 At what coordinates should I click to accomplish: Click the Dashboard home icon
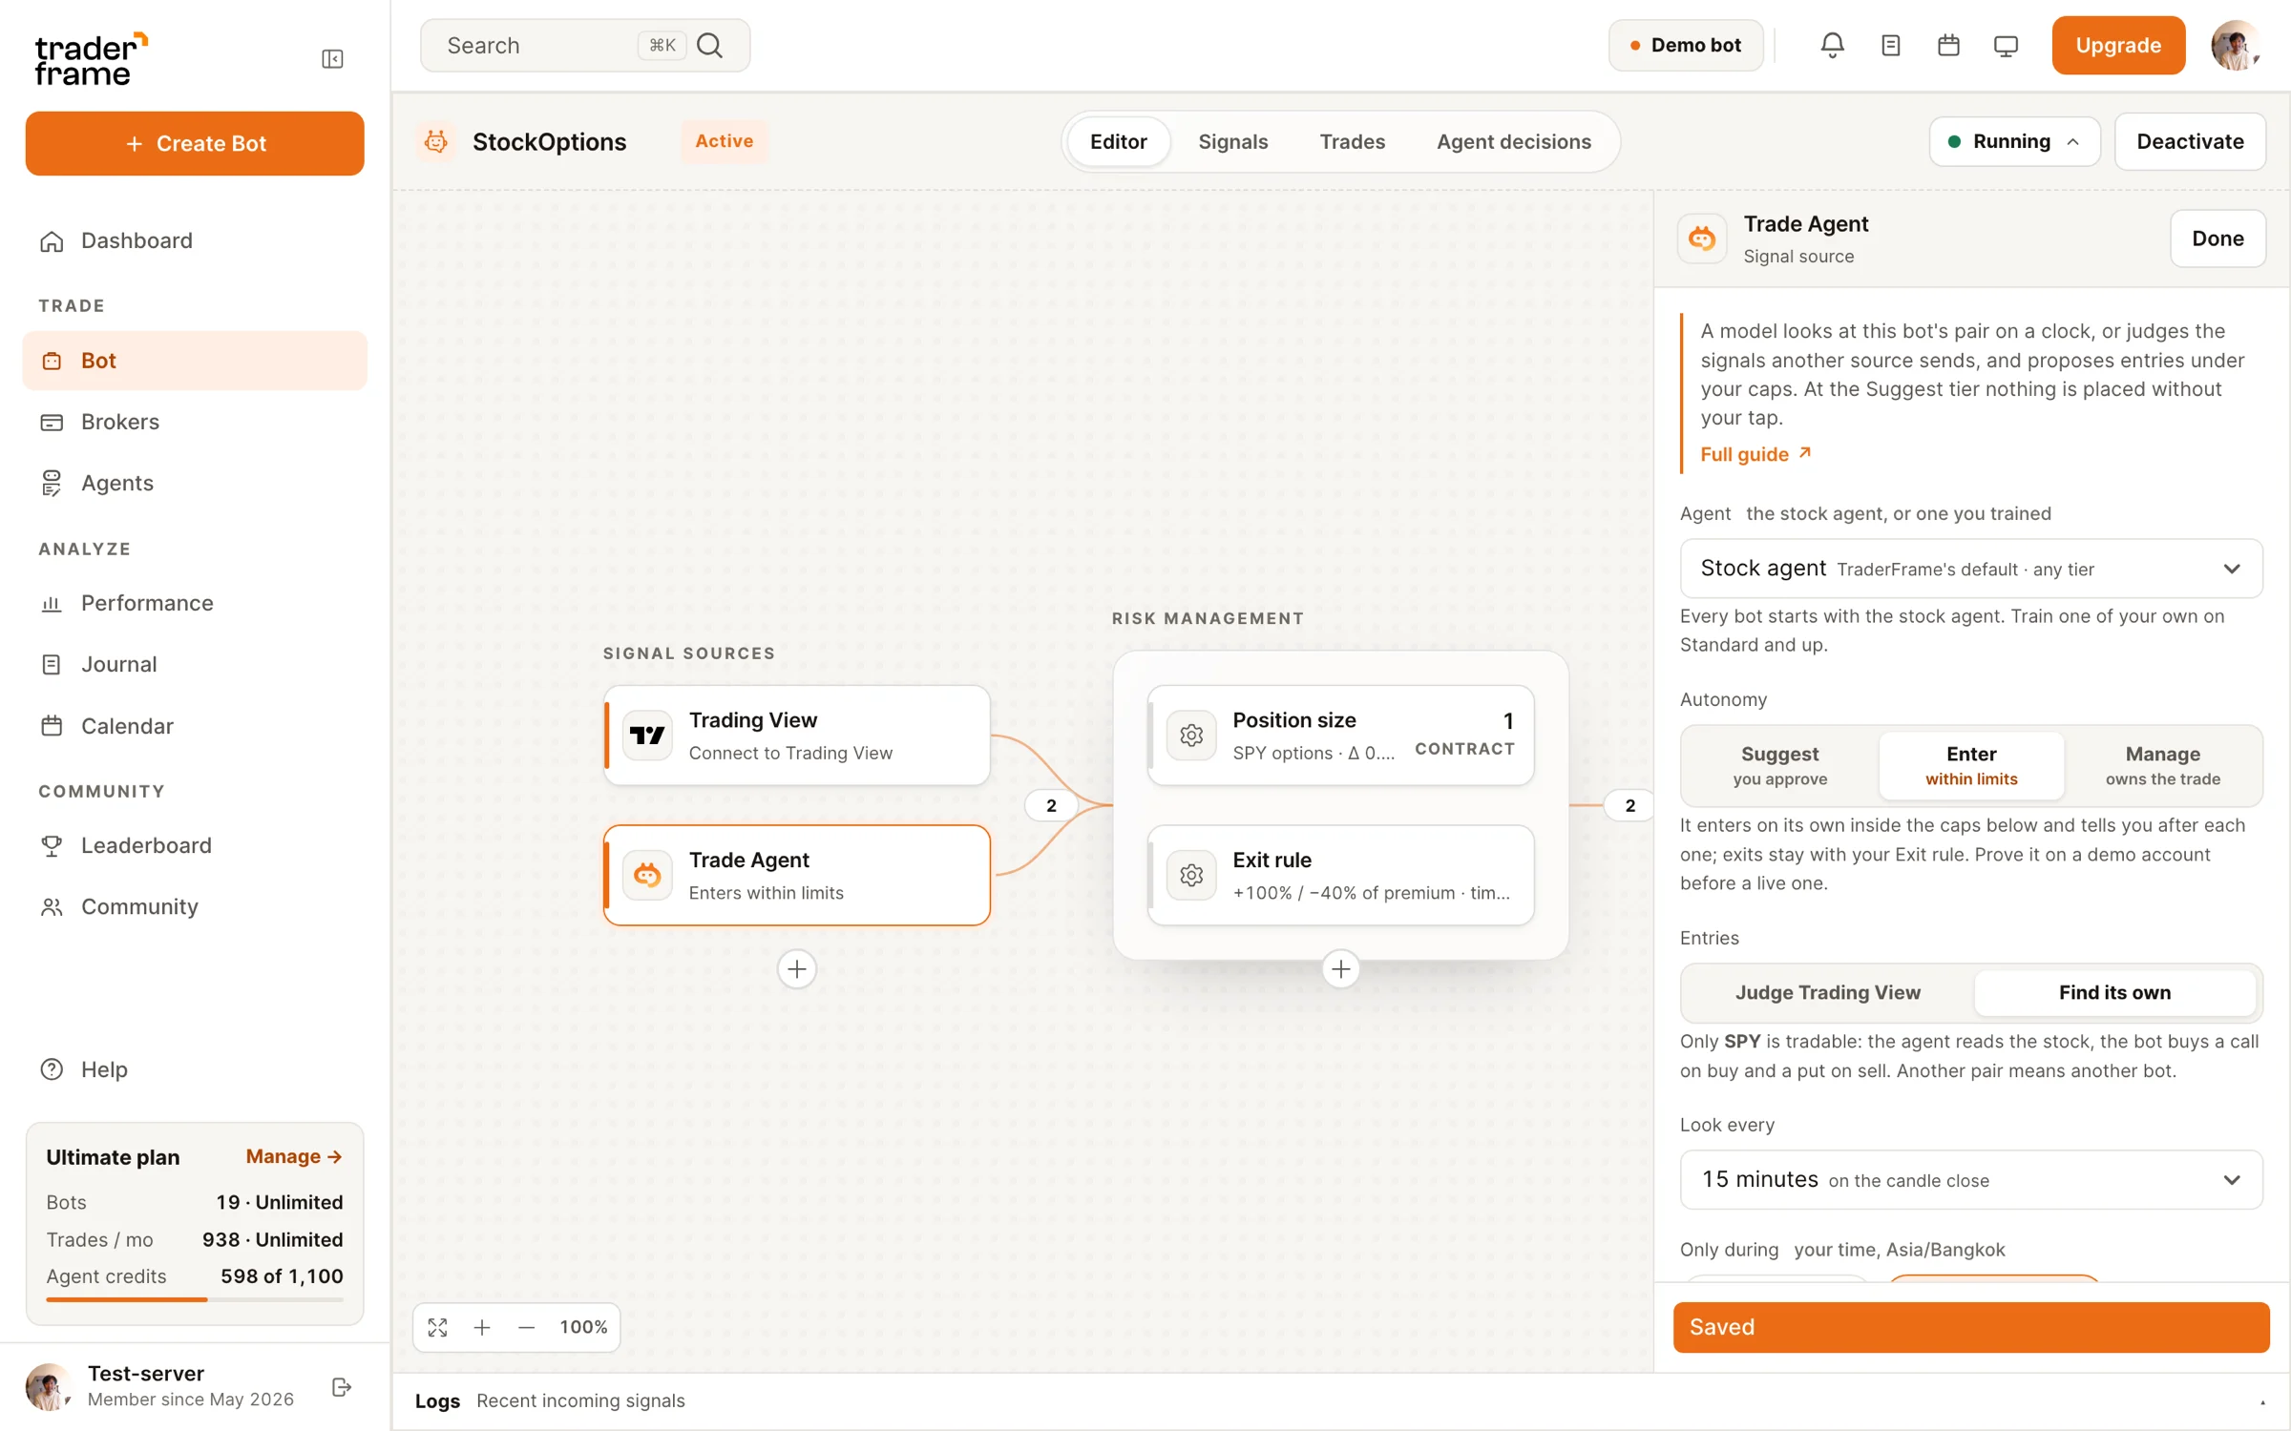[52, 240]
